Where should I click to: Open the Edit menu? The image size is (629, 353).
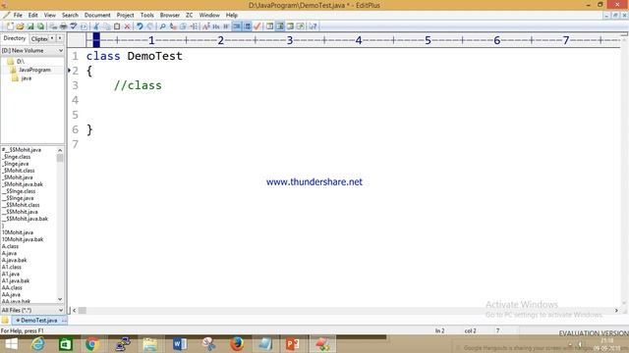click(32, 16)
